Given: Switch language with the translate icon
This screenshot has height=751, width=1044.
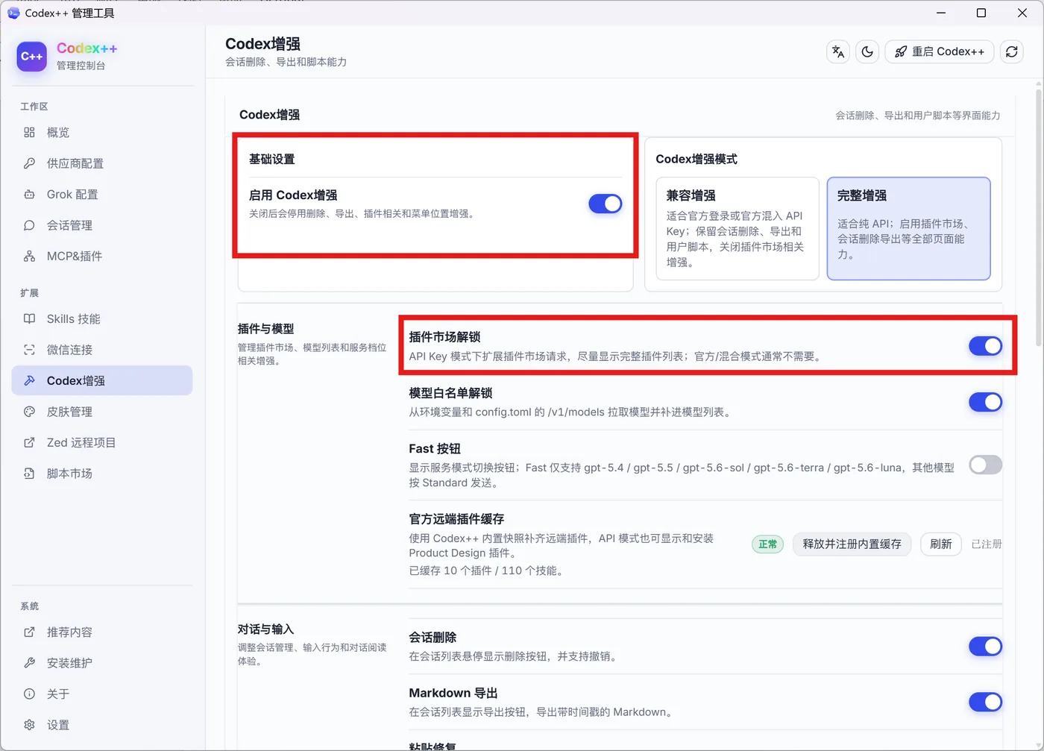Looking at the screenshot, I should 838,51.
